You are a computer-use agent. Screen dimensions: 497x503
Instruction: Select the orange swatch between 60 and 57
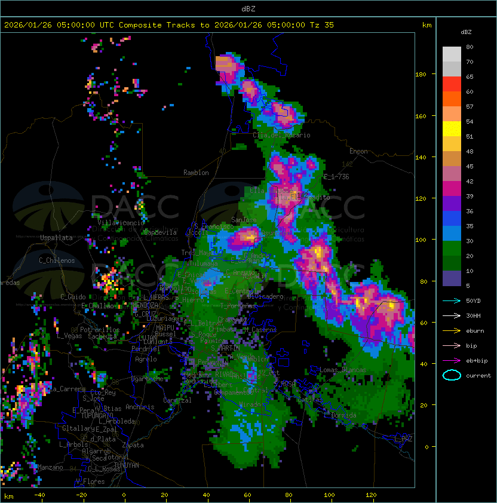pyautogui.click(x=452, y=99)
